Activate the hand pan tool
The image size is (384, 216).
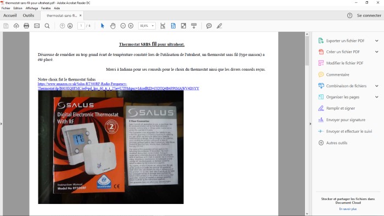pyautogui.click(x=112, y=26)
